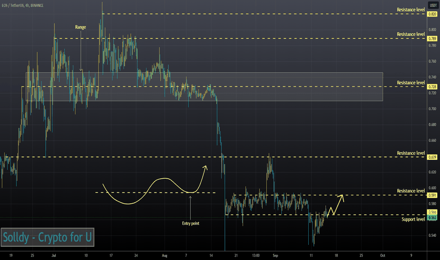Select the 0.820 price label
440x260 pixels.
tap(432, 14)
